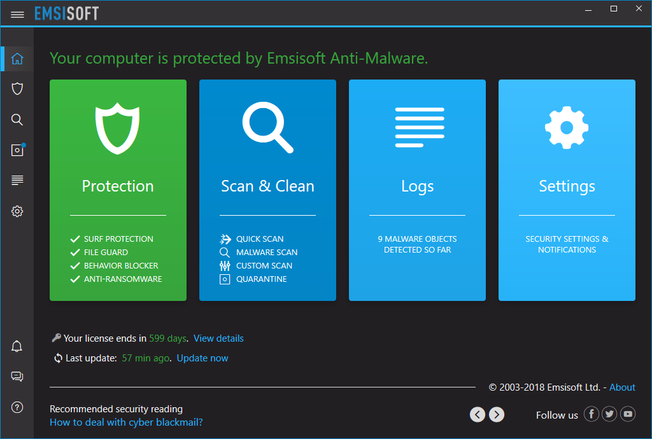
Task: Open the article about dealing with cyber blackmail
Action: [x=126, y=422]
